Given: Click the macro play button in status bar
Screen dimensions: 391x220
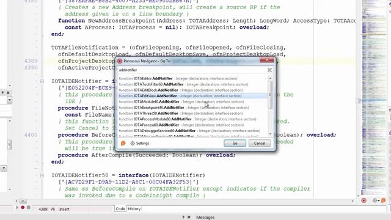Looking at the screenshot, I should point(17,207).
